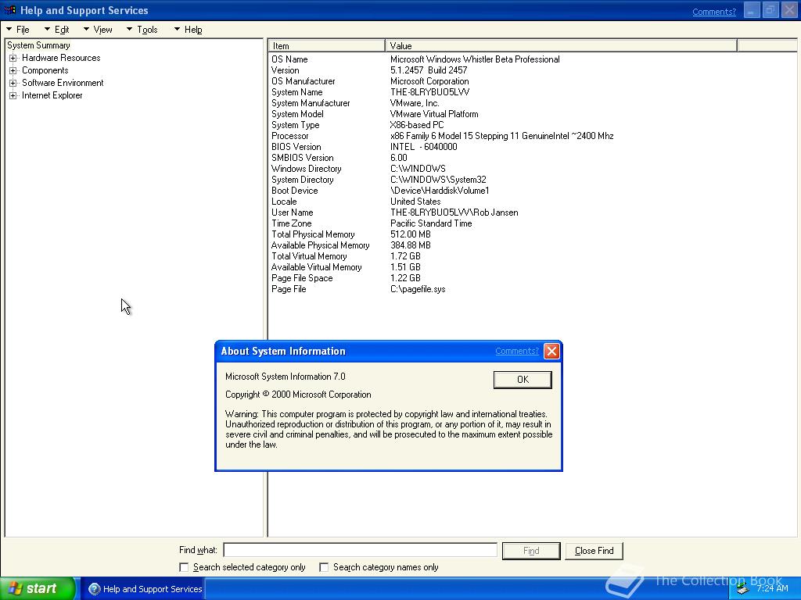Open the Start menu
Screen dimensions: 801x600
coord(38,589)
